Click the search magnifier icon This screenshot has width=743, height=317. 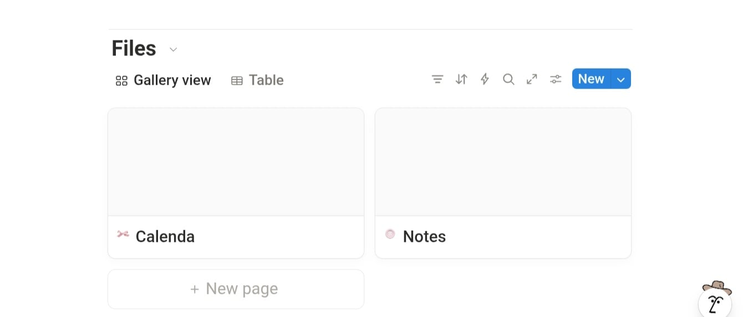(x=508, y=79)
